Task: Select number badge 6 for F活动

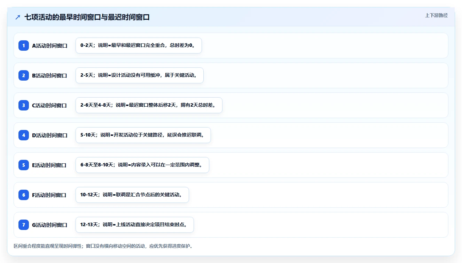Action: 24,195
